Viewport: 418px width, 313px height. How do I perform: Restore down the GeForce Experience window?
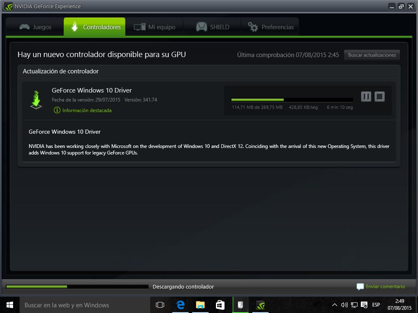[401, 7]
